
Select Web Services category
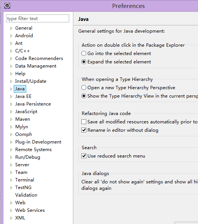(30, 210)
